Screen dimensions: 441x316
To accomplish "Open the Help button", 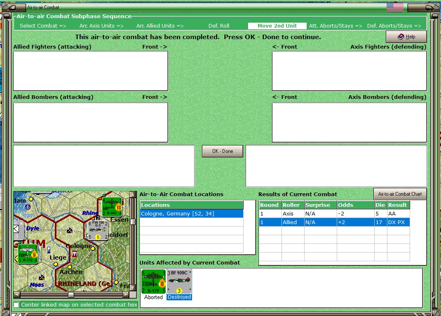I will [406, 37].
